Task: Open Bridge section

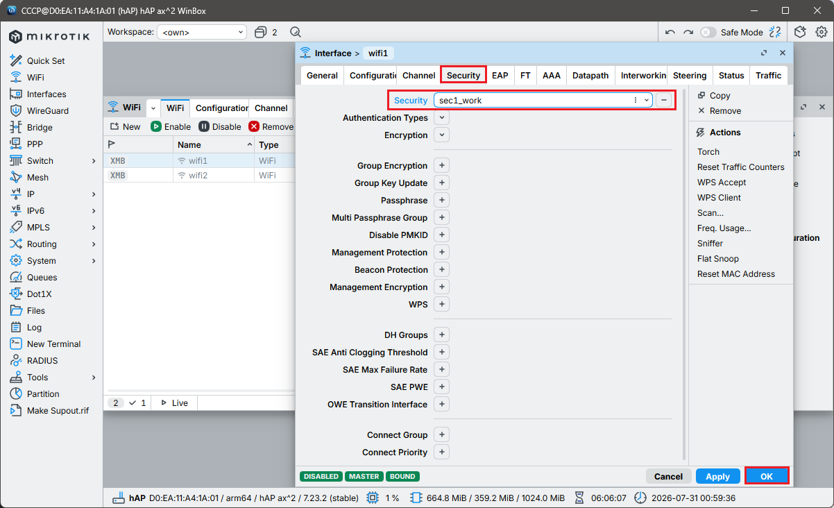Action: [40, 127]
